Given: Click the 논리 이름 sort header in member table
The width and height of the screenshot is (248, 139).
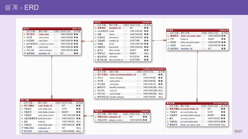Looking at the screenshot, I should (x=102, y=25).
